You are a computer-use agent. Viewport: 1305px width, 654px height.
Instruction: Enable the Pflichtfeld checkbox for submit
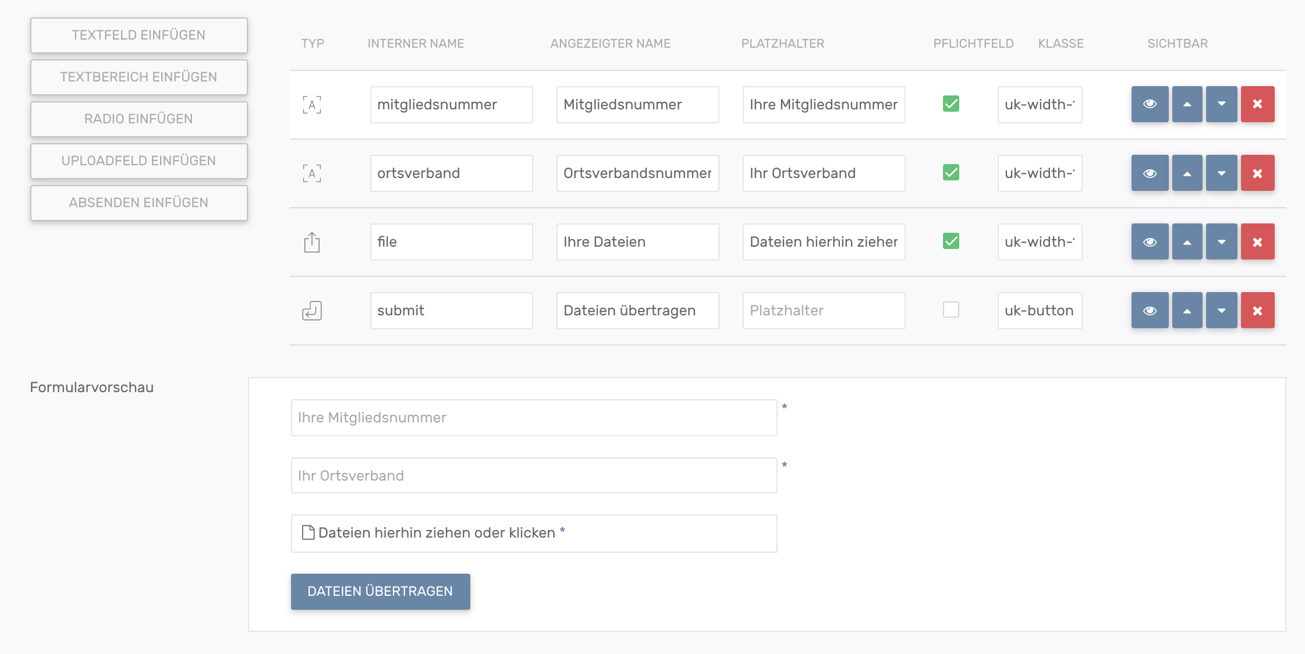point(951,310)
